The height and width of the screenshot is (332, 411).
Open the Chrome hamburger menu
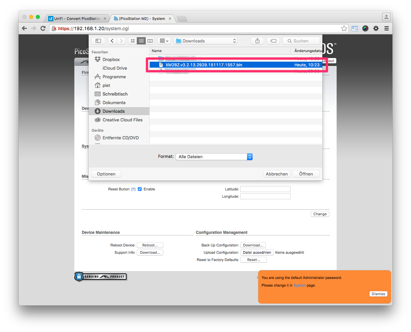tap(386, 29)
